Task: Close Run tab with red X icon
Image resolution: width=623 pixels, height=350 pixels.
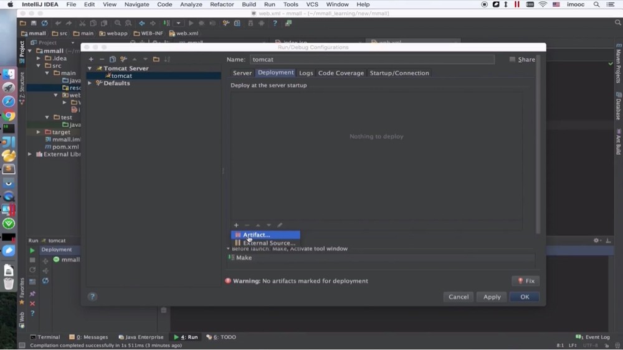Action: [x=32, y=303]
